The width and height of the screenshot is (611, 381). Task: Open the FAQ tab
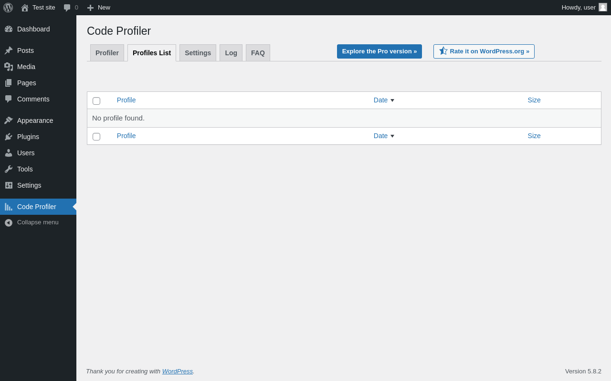[x=258, y=53]
